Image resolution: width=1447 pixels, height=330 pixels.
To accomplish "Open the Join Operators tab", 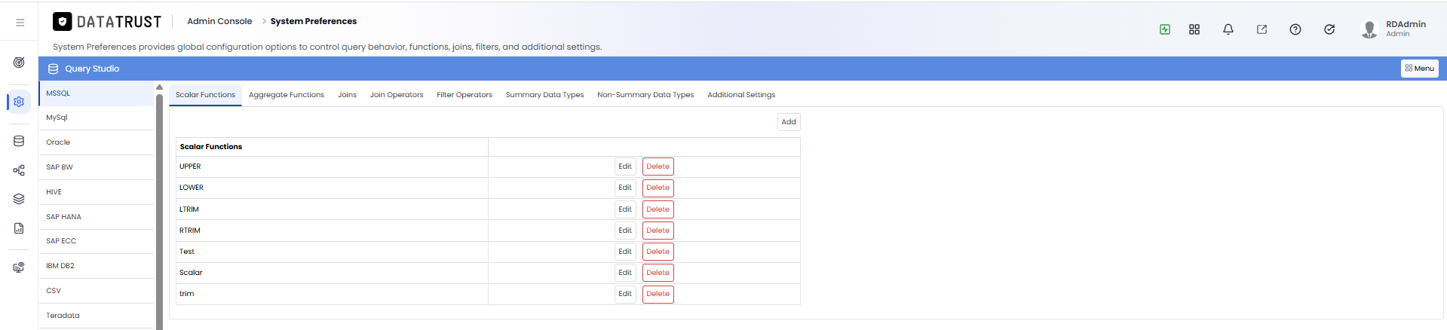I will (x=397, y=95).
